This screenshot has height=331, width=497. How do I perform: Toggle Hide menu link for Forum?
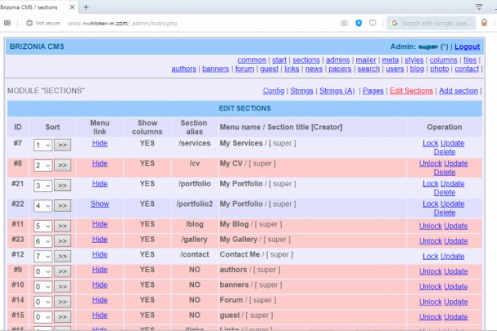coord(99,300)
